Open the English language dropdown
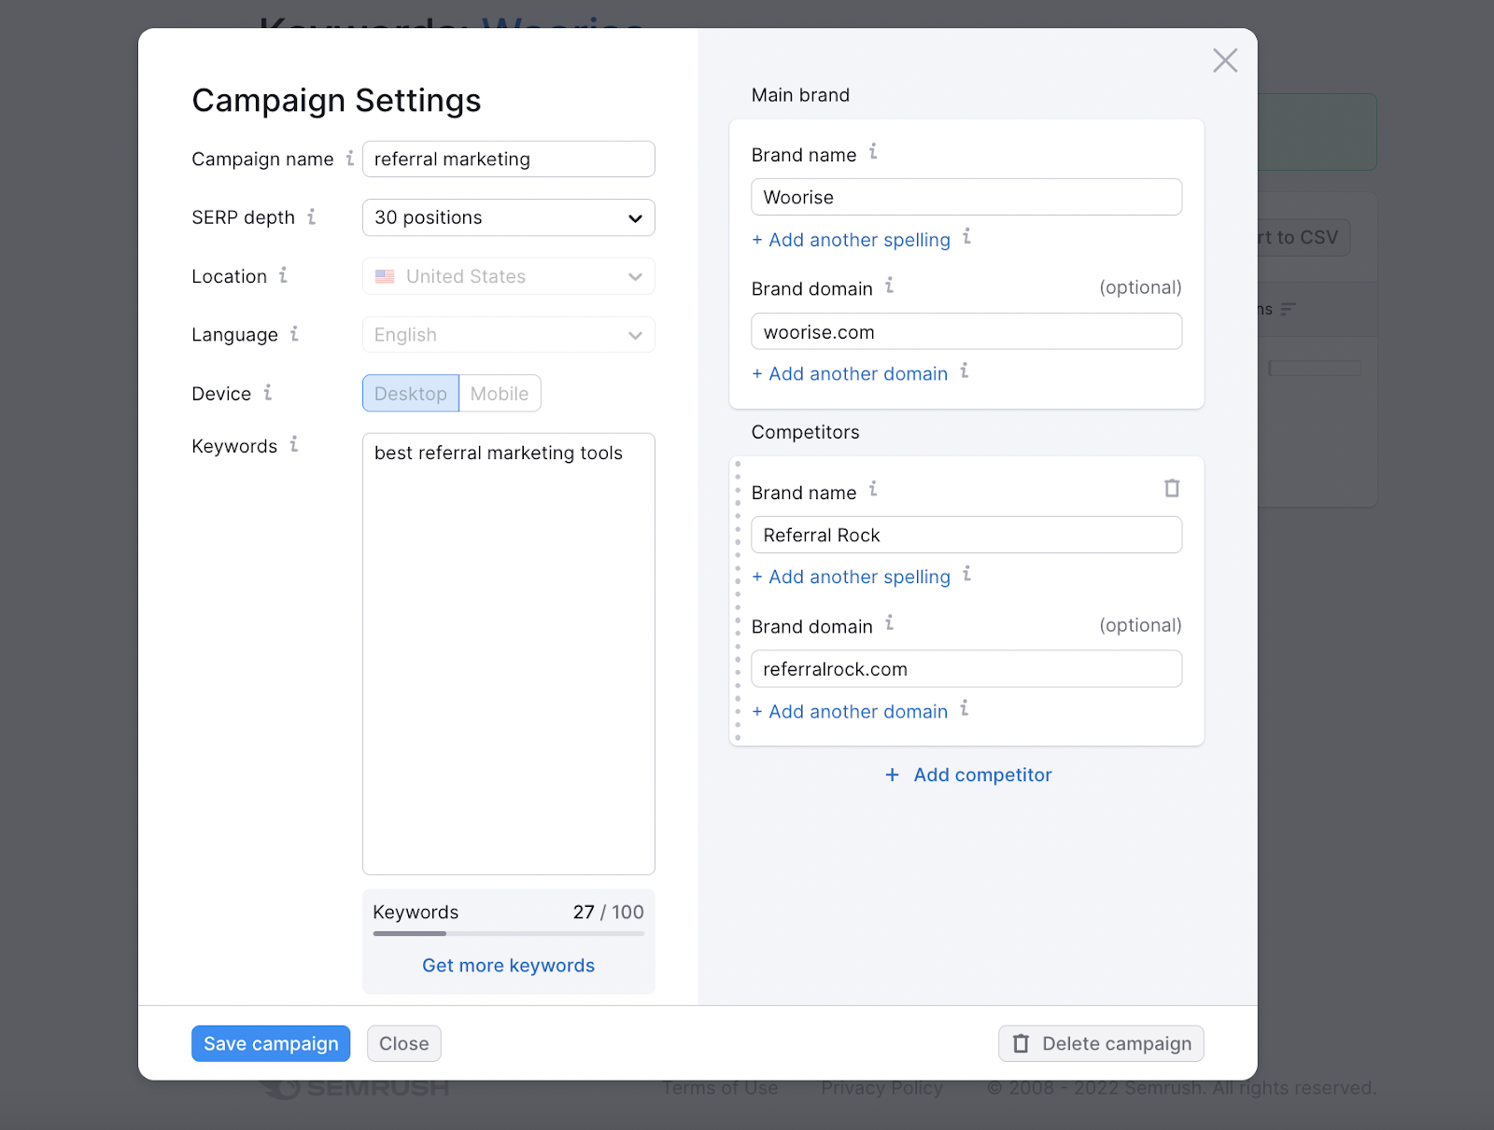This screenshot has height=1130, width=1494. click(x=508, y=335)
